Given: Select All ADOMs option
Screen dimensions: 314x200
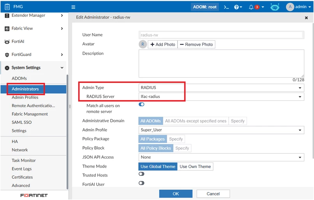Looking at the screenshot, I should point(151,121).
